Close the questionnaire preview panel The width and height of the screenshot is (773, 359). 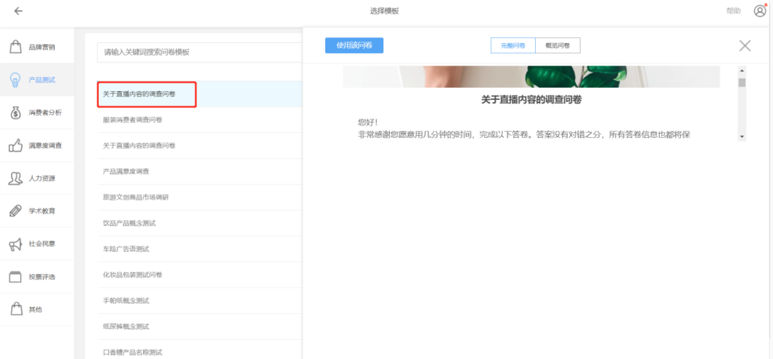pyautogui.click(x=744, y=46)
